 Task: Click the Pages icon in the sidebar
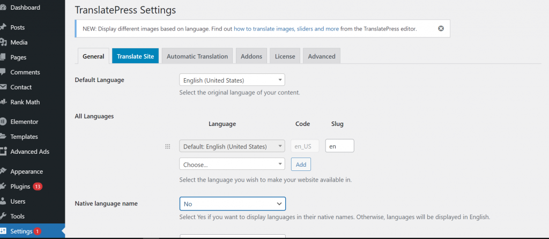[x=3, y=57]
